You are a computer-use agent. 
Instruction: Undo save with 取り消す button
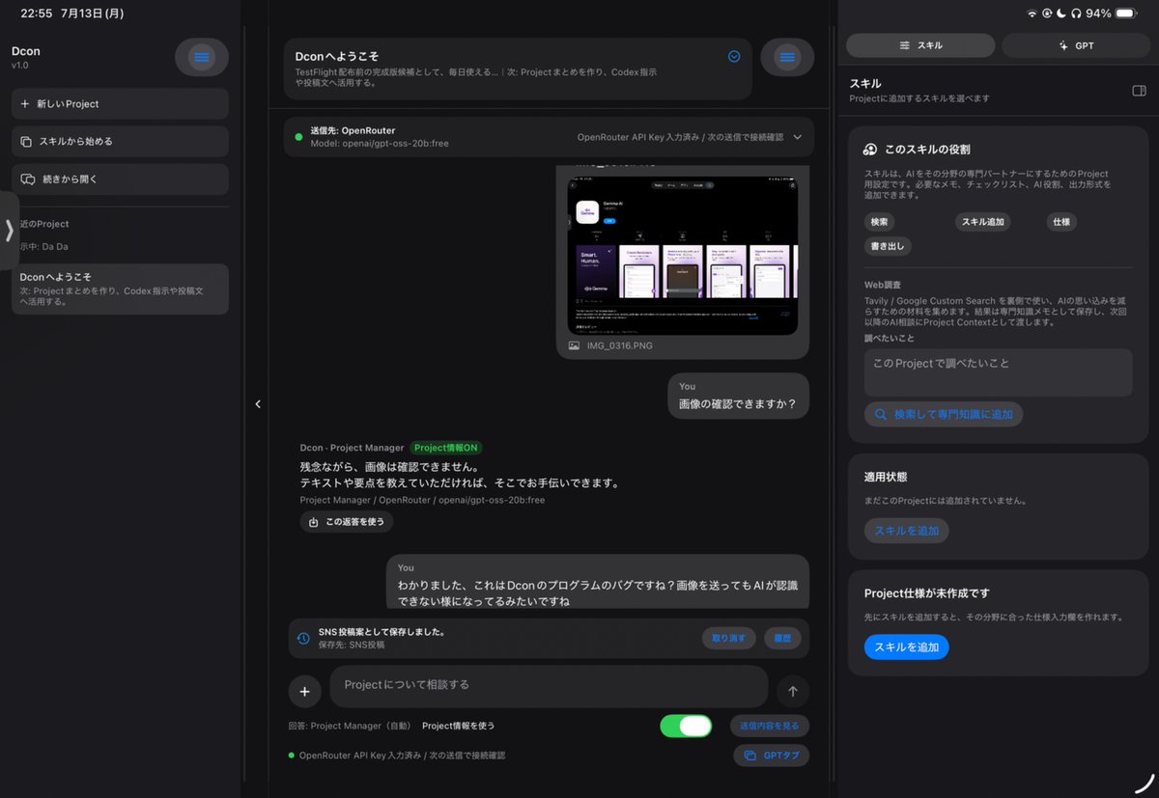pyautogui.click(x=728, y=638)
